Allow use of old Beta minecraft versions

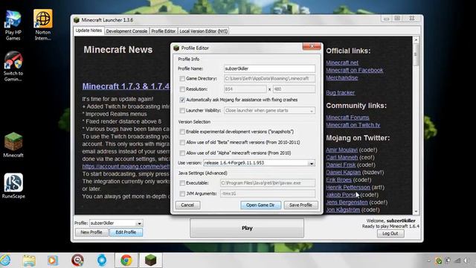[182, 142]
